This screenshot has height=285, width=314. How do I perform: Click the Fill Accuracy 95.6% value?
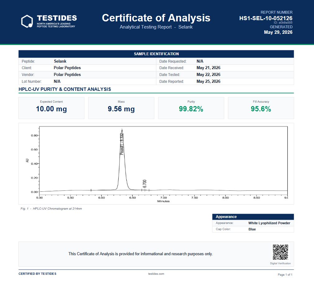coord(261,109)
